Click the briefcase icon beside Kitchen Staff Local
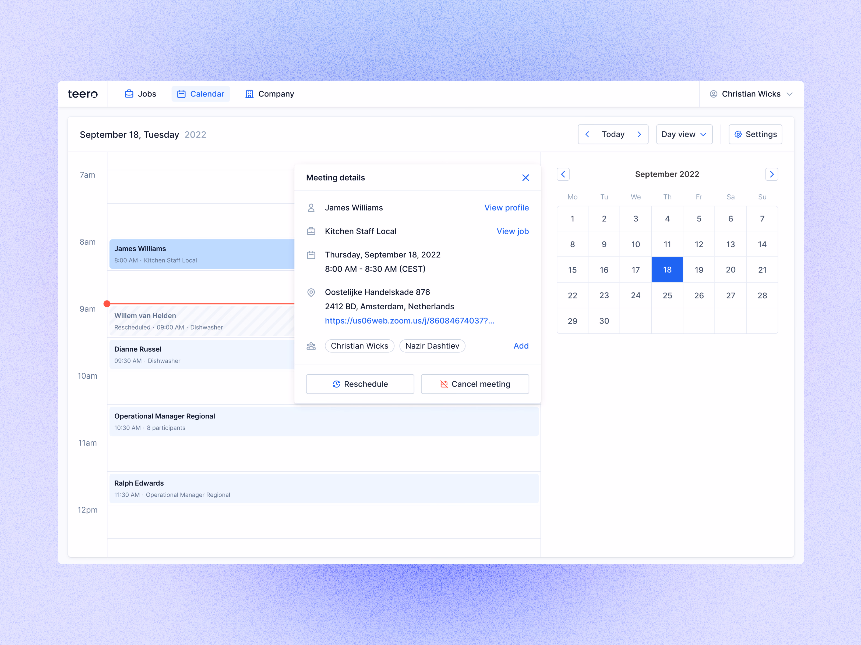Image resolution: width=861 pixels, height=645 pixels. [311, 231]
